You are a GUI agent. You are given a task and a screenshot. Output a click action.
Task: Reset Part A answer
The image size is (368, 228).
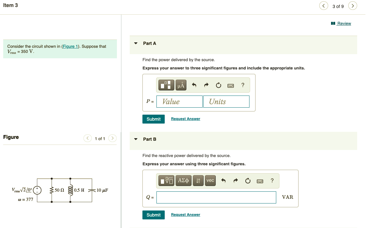point(219,85)
